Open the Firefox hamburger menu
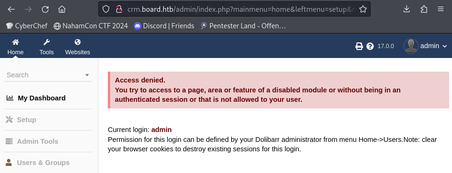This screenshot has width=452, height=173. (441, 9)
